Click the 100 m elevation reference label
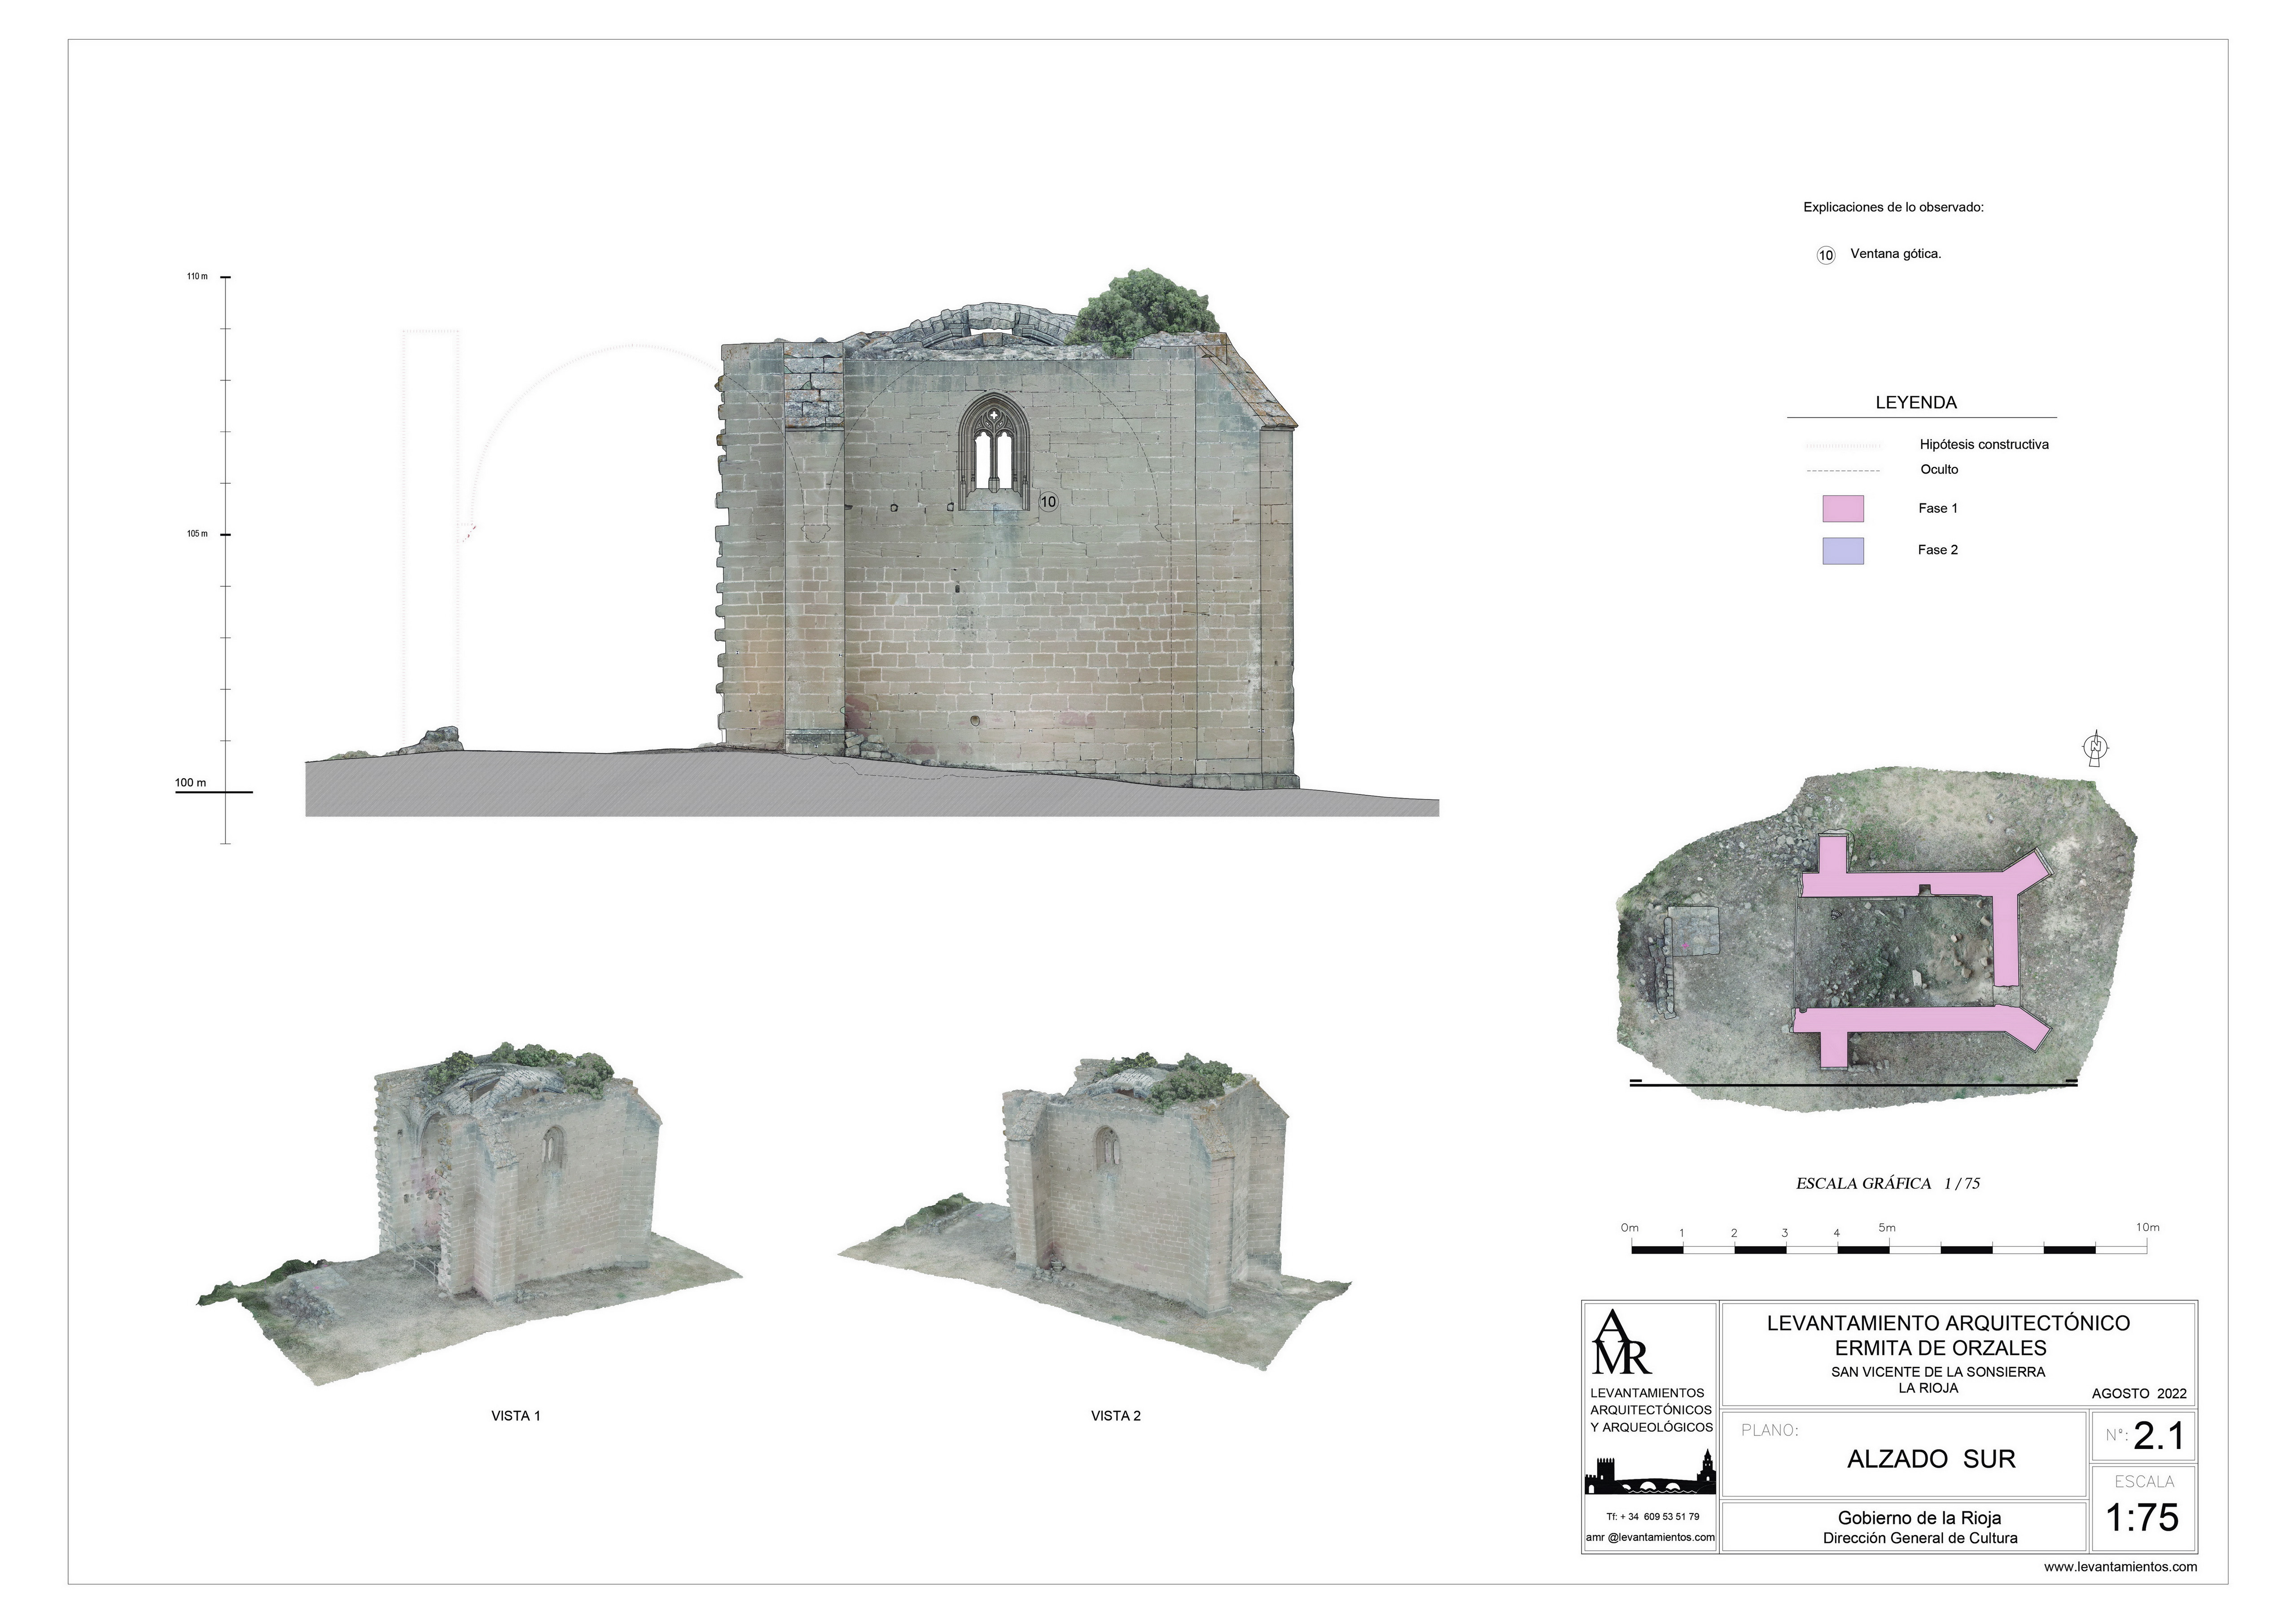The width and height of the screenshot is (2296, 1623). [191, 782]
